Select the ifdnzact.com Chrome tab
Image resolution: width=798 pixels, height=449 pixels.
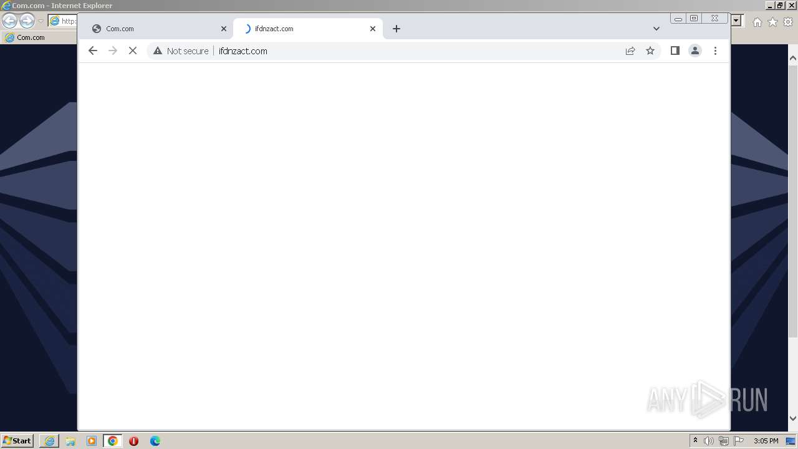308,29
